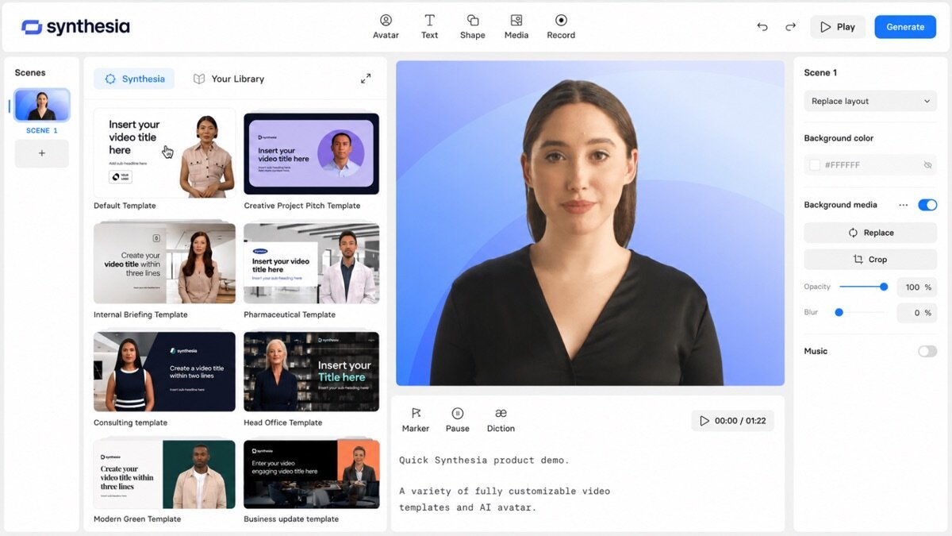Screen dimensions: 952x536
Task: Insert a Pause in the script
Action: (x=458, y=420)
